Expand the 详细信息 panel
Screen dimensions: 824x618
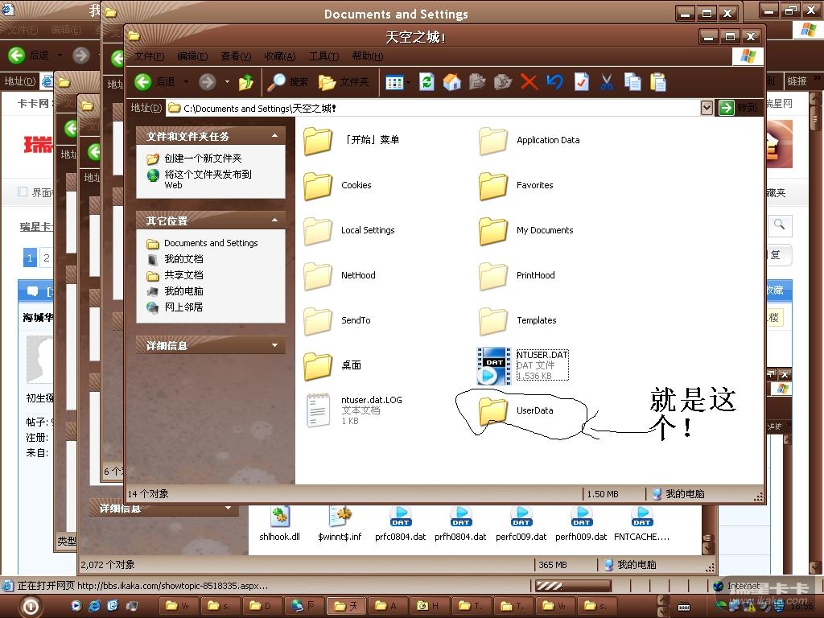tap(274, 345)
